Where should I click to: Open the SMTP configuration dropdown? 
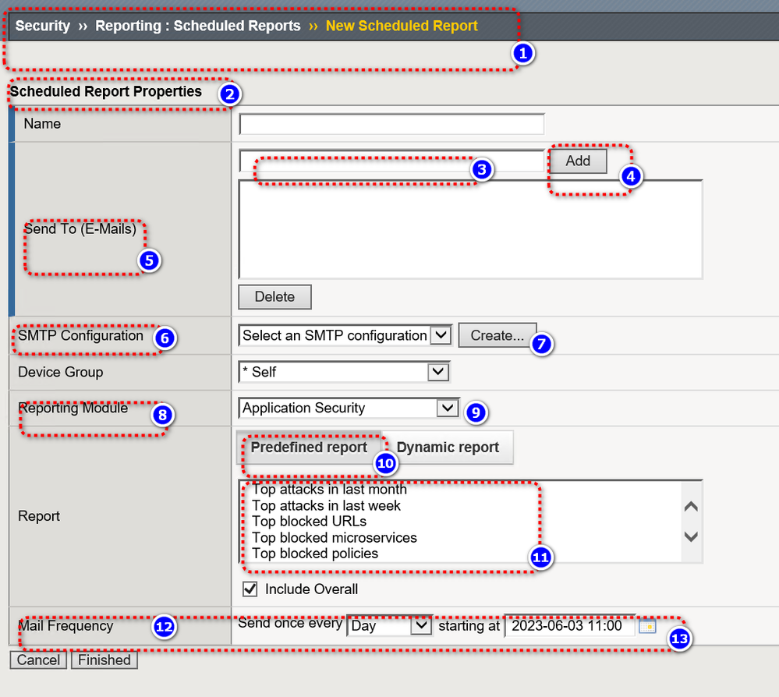pos(345,335)
